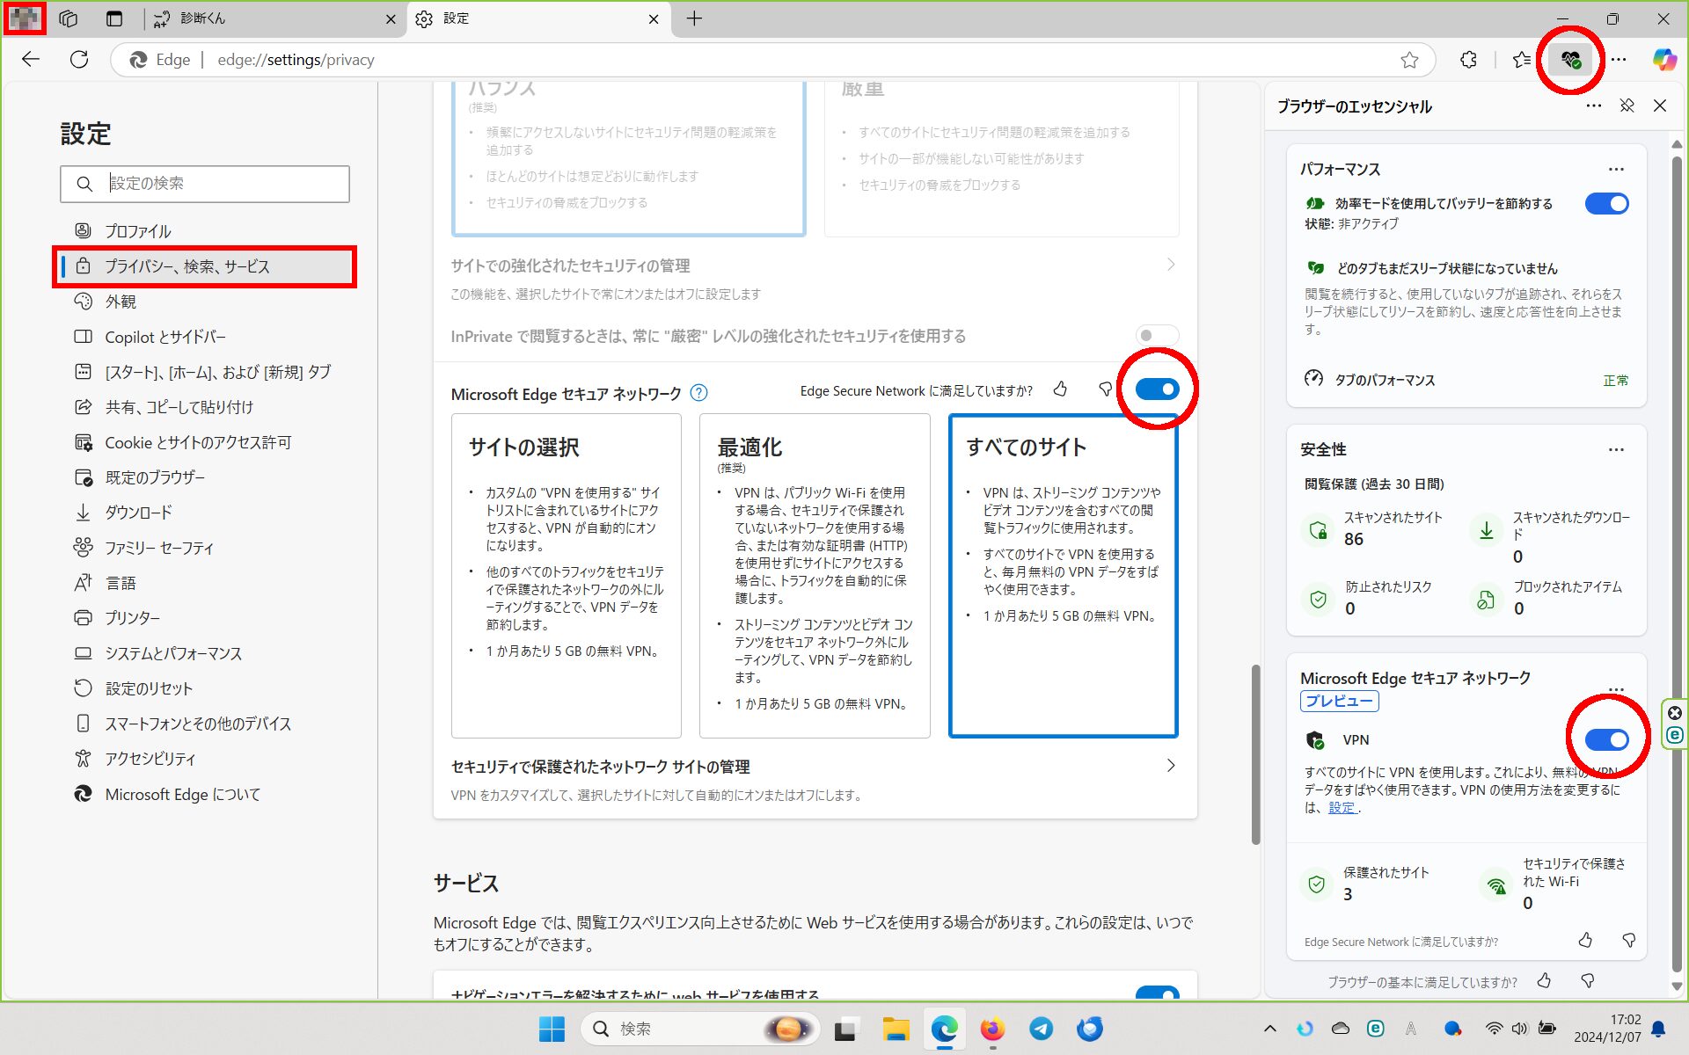Add this page to favorites star
Viewport: 1689px width, 1055px height.
[x=1409, y=60]
